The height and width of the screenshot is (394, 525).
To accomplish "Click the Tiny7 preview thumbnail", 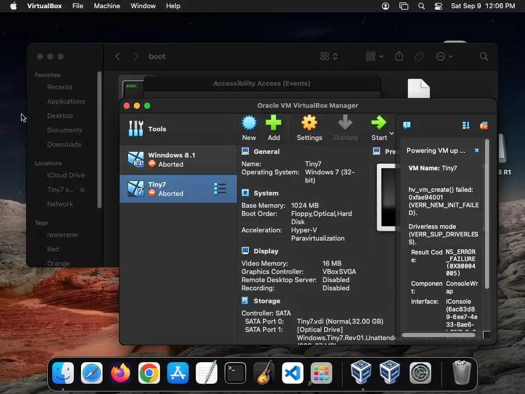I will tap(387, 198).
